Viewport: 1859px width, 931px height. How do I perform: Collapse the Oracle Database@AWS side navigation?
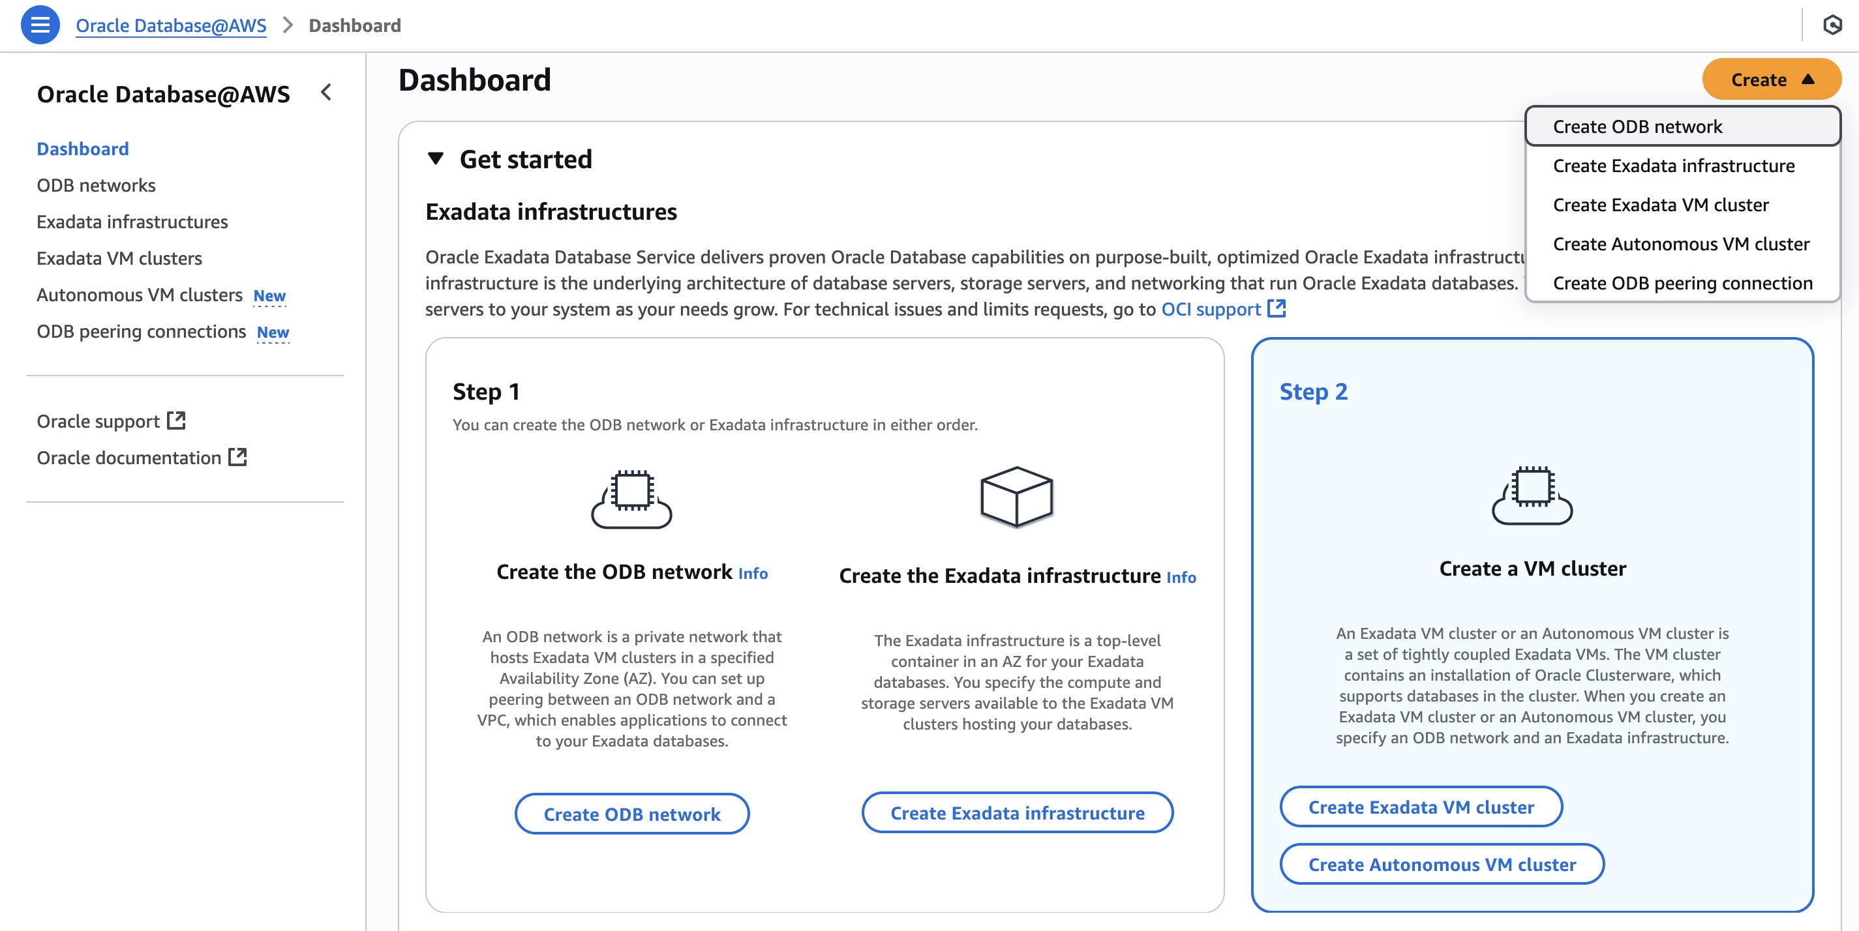326,93
